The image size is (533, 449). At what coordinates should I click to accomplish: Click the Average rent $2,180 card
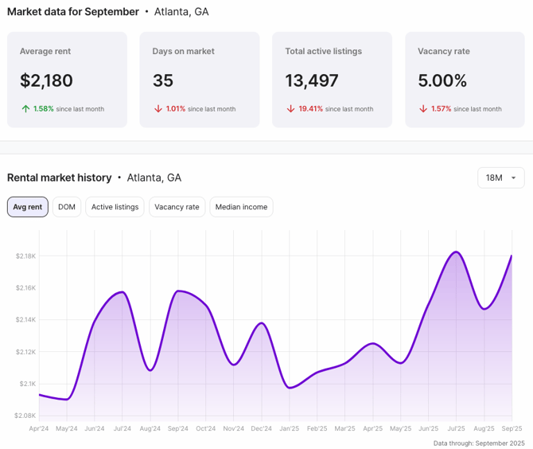click(x=67, y=80)
